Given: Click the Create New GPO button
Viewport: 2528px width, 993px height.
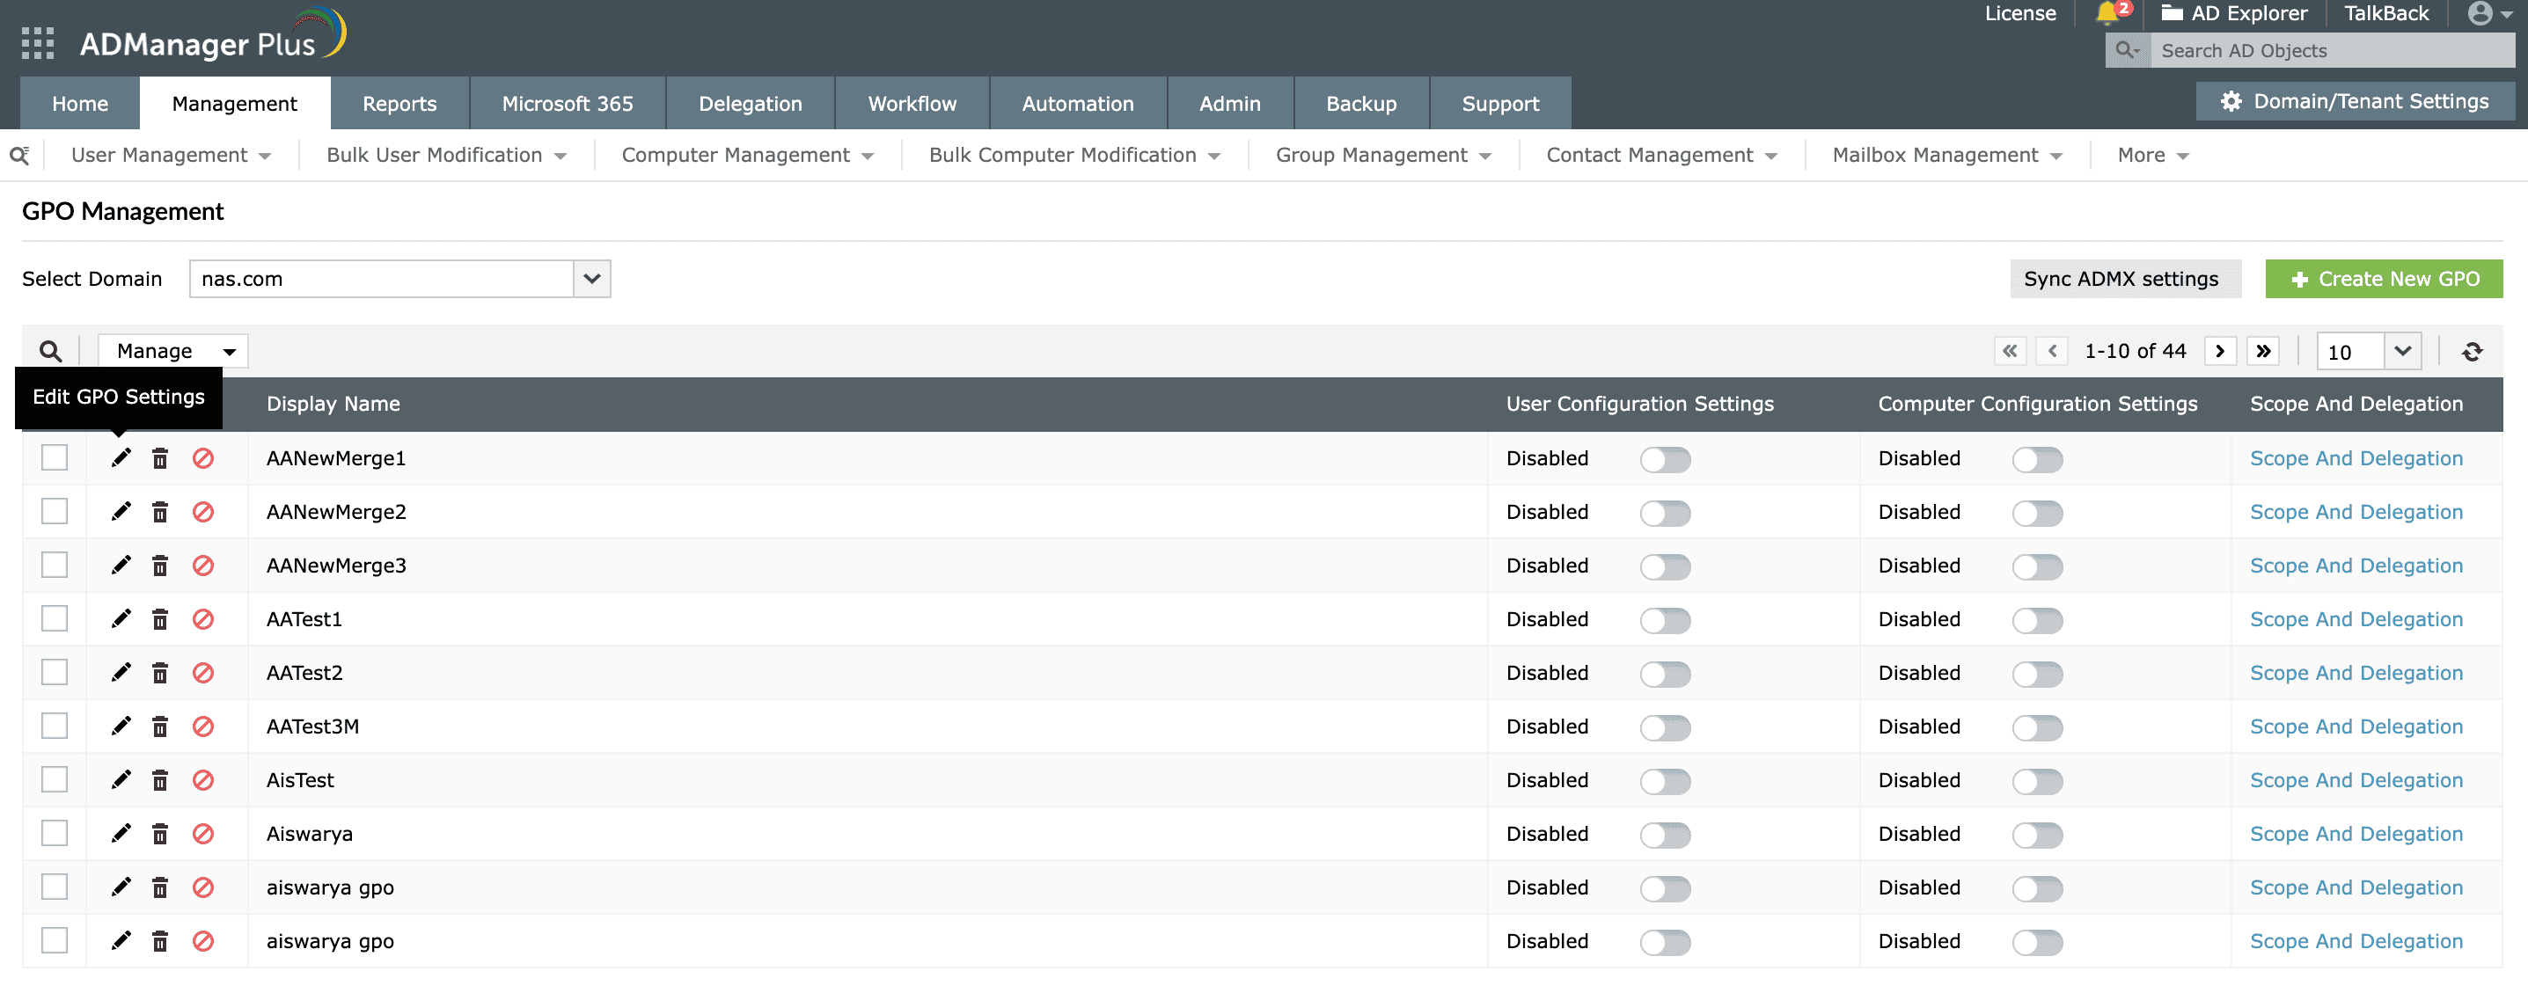Looking at the screenshot, I should point(2384,279).
